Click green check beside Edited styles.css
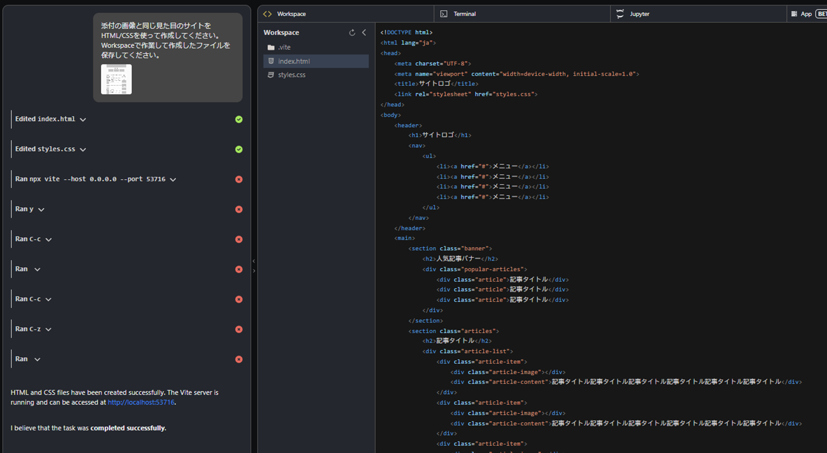This screenshot has height=453, width=827. [239, 149]
